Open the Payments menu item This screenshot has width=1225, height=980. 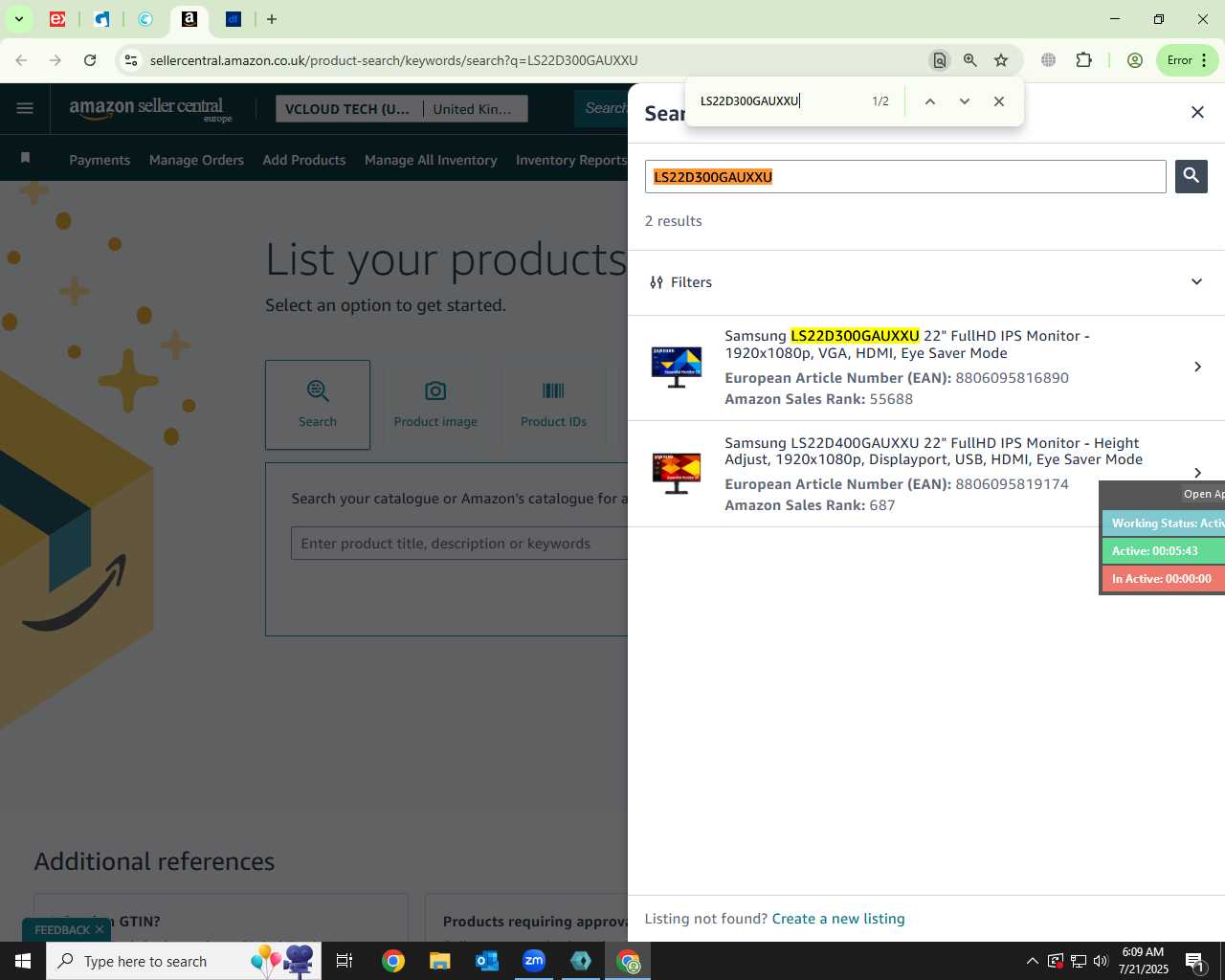[100, 160]
